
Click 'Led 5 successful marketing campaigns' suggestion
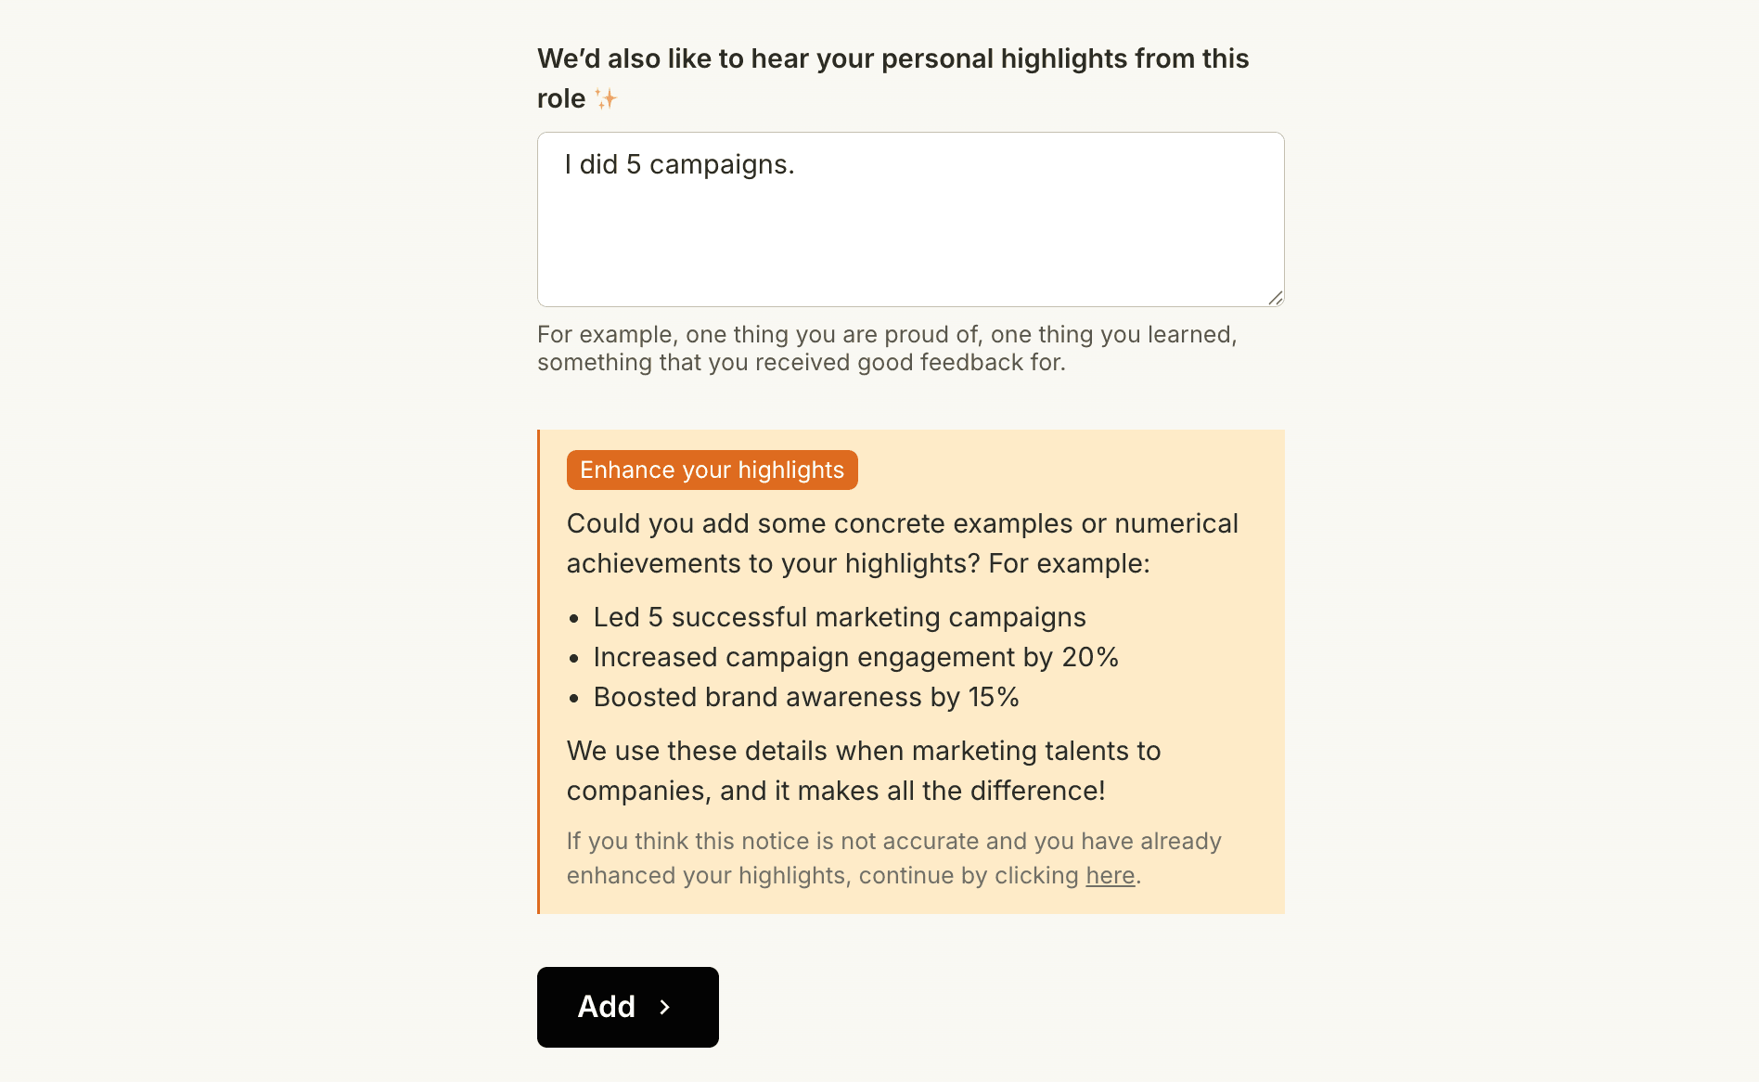pyautogui.click(x=839, y=617)
